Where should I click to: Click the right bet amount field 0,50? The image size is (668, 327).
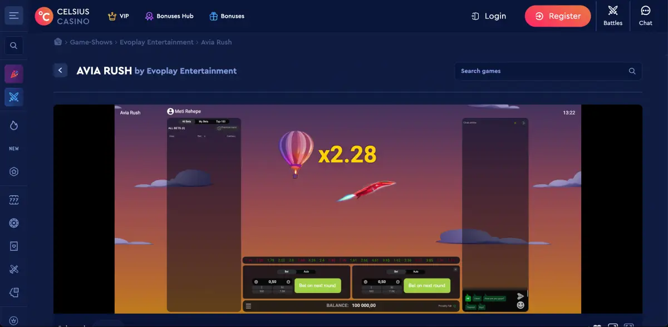point(382,282)
